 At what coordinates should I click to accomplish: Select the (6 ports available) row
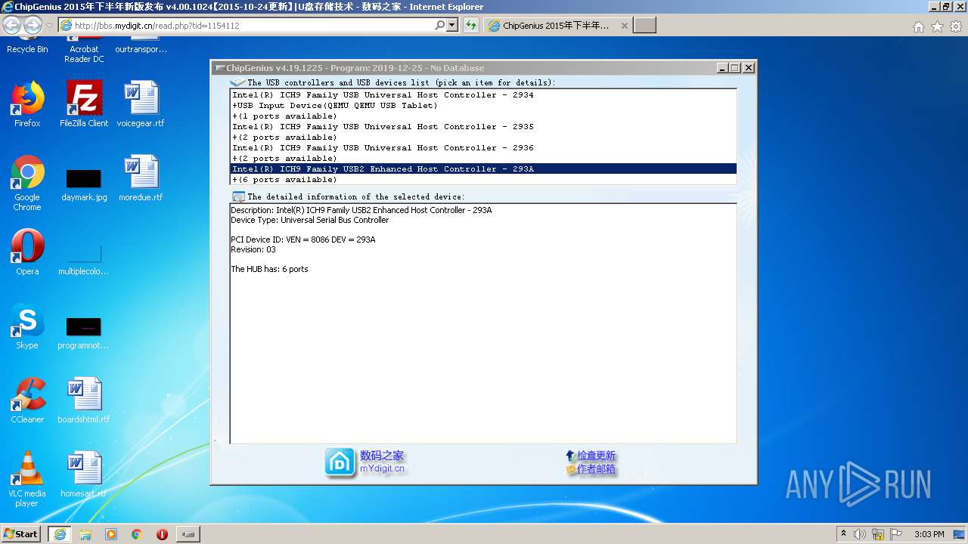point(483,180)
